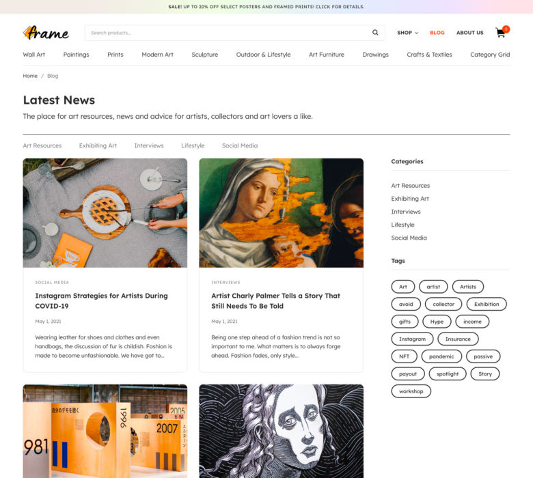Expand the Shop dropdown menu
The height and width of the screenshot is (478, 533).
coord(407,33)
